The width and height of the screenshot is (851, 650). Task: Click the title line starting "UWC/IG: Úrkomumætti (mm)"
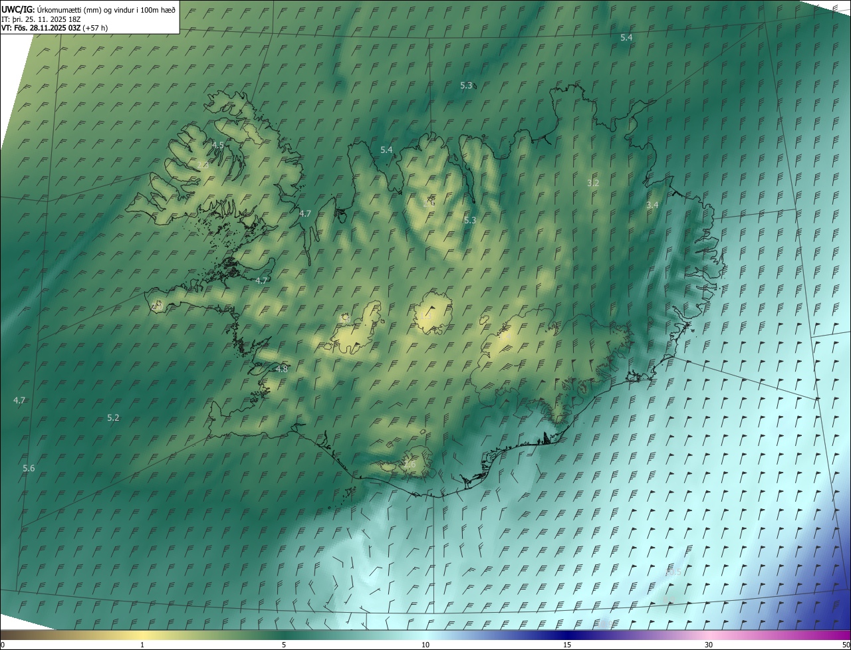click(88, 9)
